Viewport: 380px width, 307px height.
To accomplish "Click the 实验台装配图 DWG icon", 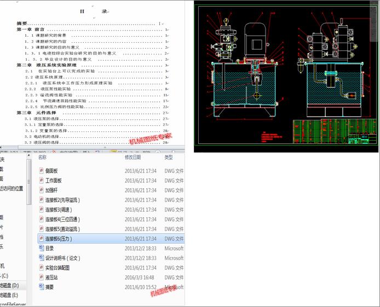I will pyautogui.click(x=42, y=268).
